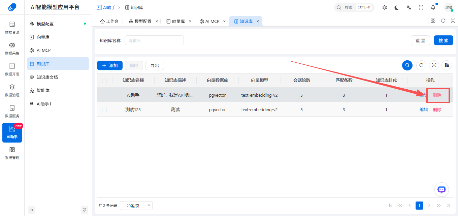Pin the sidebar menu
Screen dimensions: 458x216
coord(85,210)
